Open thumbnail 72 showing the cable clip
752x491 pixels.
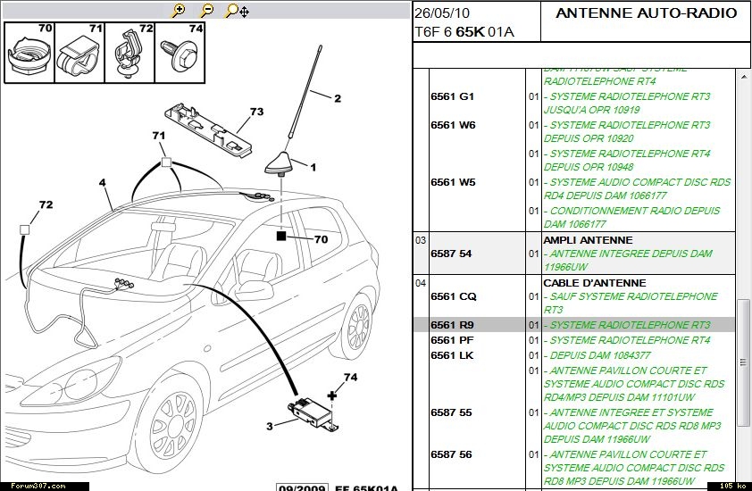point(131,53)
